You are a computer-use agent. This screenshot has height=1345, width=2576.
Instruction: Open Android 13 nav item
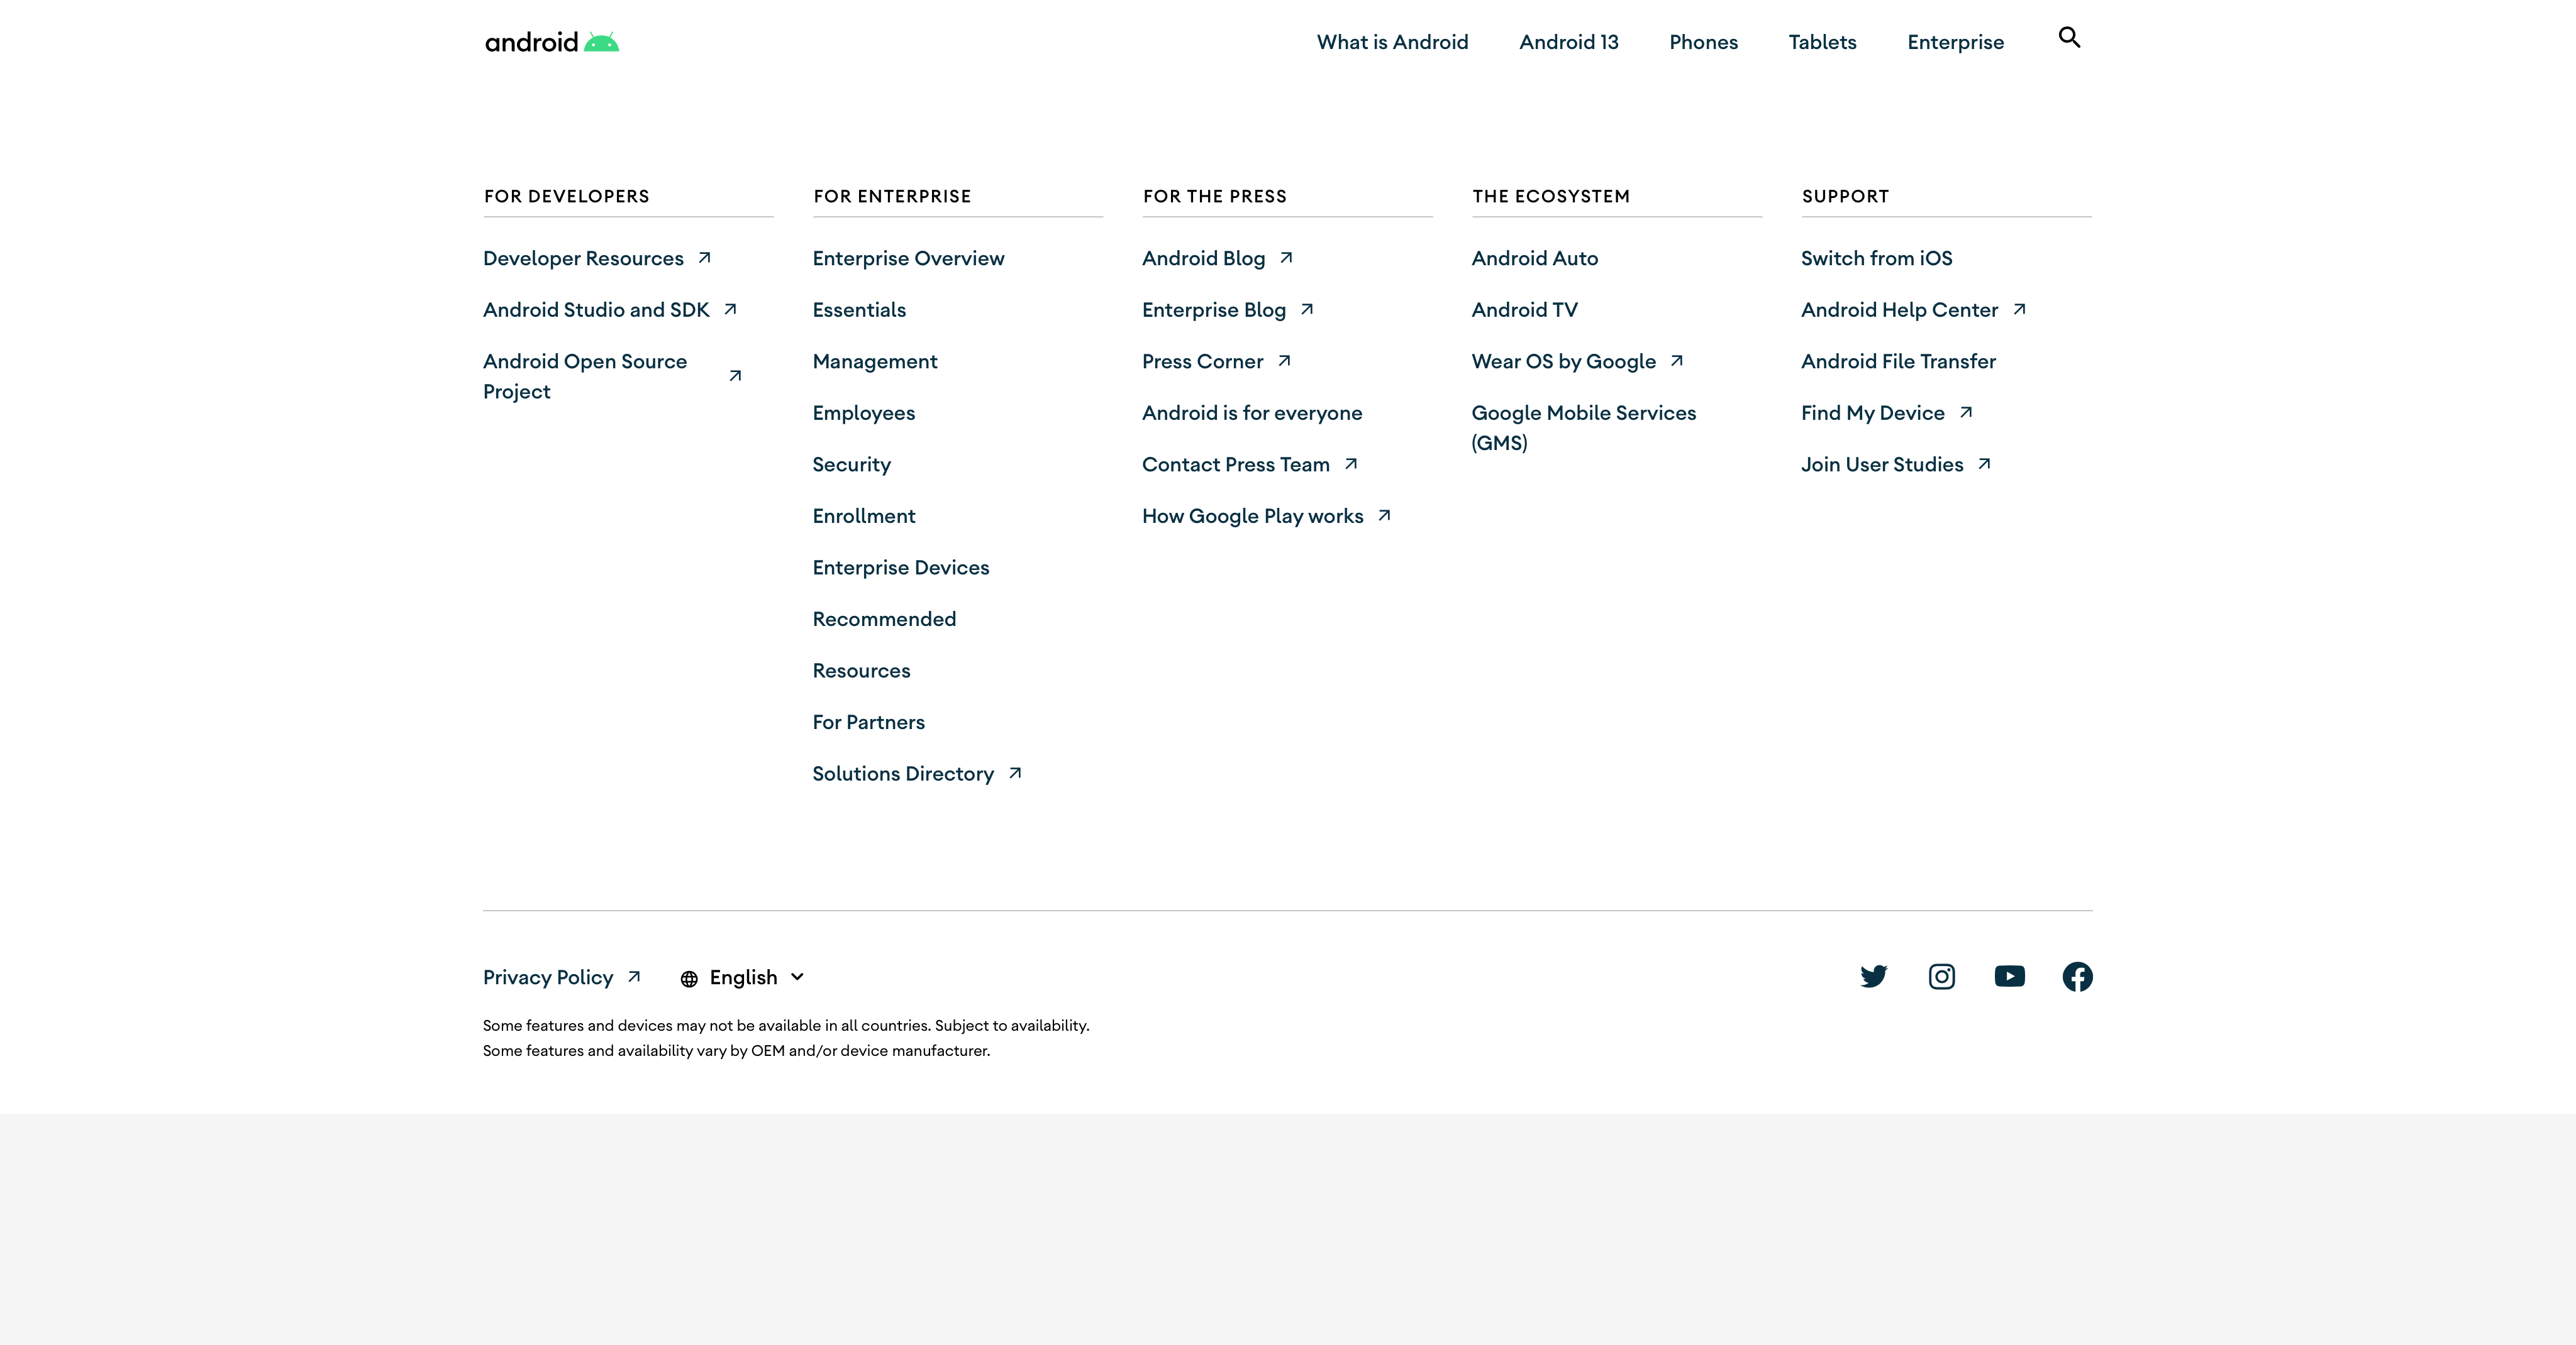point(1569,42)
